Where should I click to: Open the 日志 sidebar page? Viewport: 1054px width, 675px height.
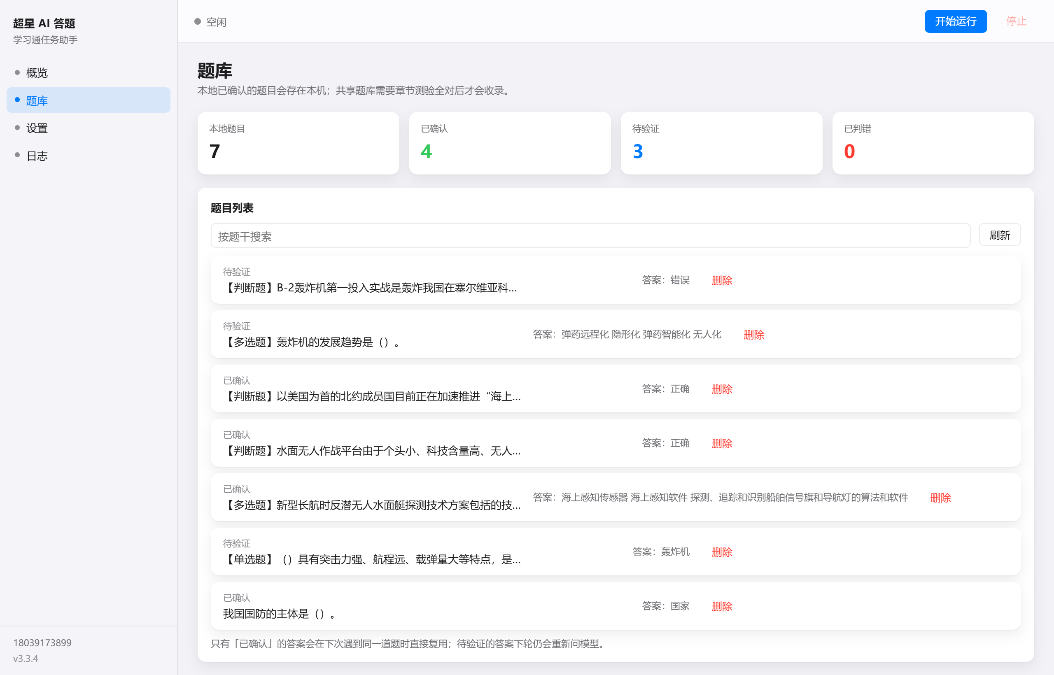(88, 156)
